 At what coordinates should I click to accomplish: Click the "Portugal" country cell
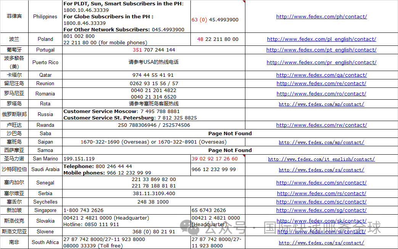[x=45, y=50]
